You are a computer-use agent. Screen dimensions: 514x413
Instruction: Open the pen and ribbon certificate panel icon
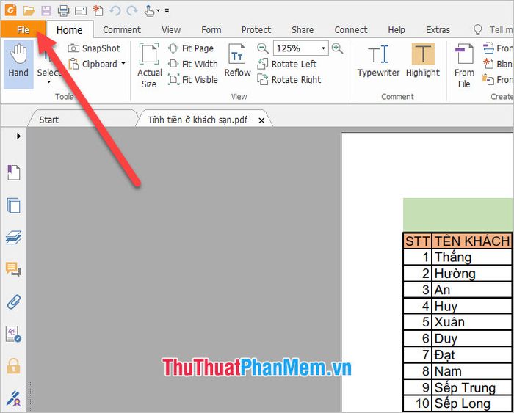13,398
